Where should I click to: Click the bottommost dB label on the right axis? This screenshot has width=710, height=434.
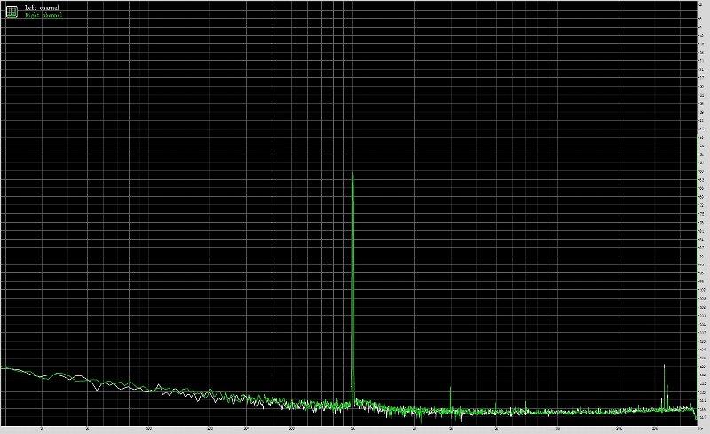[703, 417]
